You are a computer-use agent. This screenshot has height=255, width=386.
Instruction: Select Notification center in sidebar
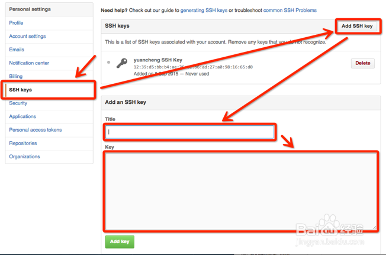29,63
